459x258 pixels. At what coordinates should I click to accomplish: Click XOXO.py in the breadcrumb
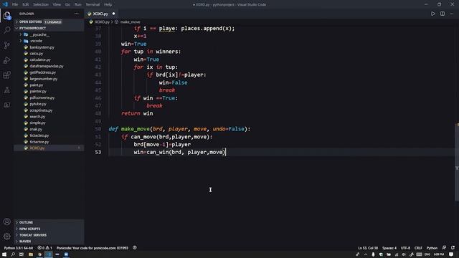pyautogui.click(x=102, y=22)
